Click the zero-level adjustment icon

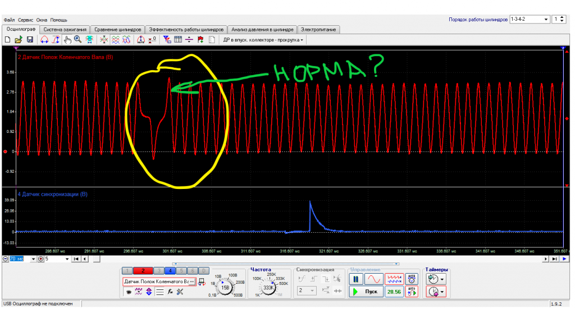tap(152, 40)
